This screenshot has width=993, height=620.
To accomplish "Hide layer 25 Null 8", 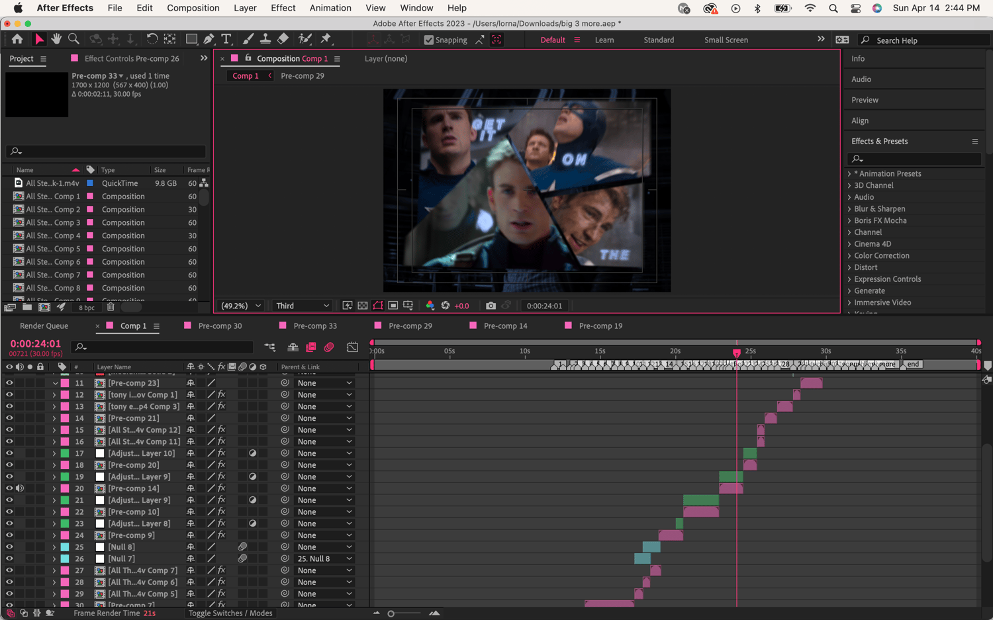I will tap(9, 547).
